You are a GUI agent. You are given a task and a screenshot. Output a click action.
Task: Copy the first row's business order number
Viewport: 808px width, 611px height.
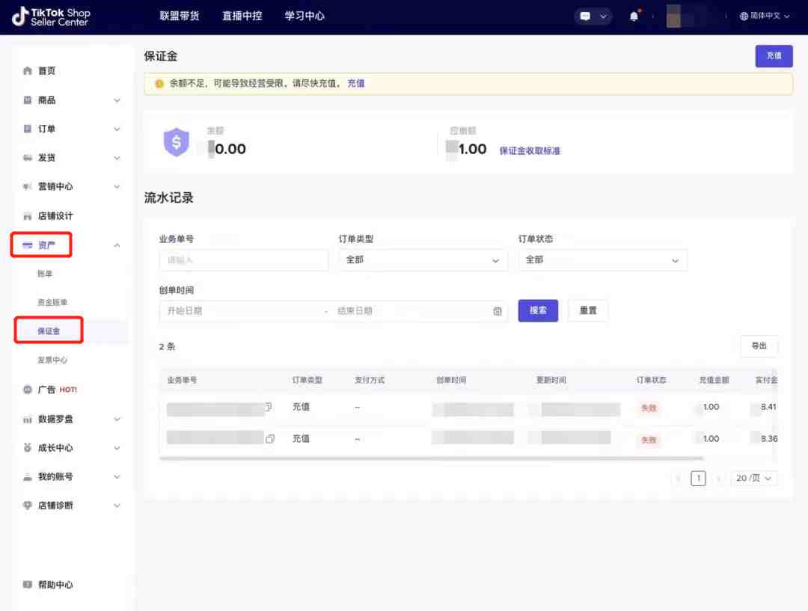click(269, 408)
